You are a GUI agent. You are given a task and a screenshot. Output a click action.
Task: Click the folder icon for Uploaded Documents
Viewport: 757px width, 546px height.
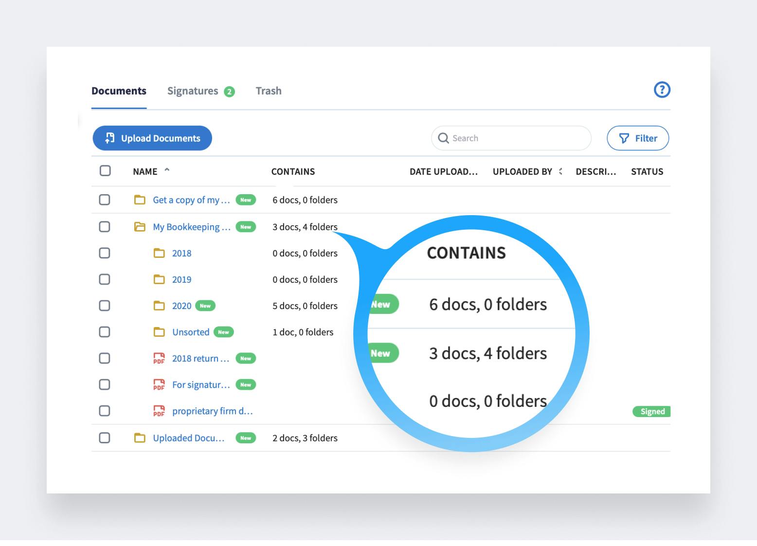pyautogui.click(x=140, y=438)
